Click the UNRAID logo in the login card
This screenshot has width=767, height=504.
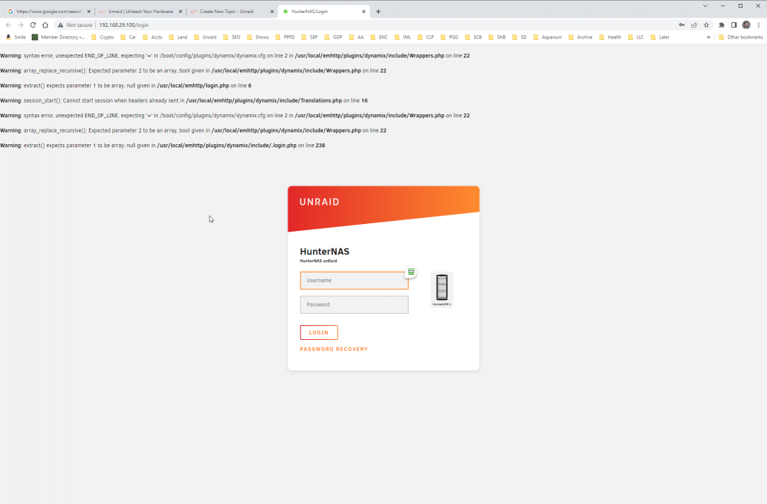tap(319, 202)
